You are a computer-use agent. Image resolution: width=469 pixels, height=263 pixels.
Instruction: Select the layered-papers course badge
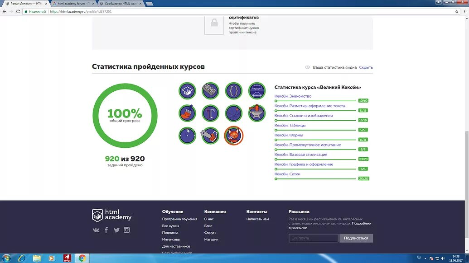click(x=187, y=91)
